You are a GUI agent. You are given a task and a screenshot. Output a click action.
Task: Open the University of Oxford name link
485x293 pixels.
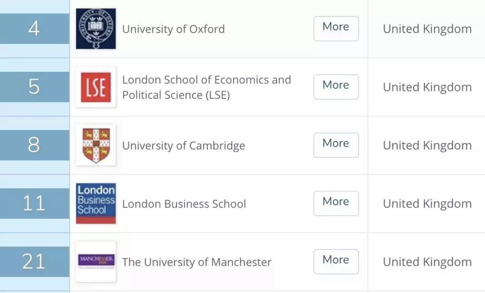click(x=173, y=29)
